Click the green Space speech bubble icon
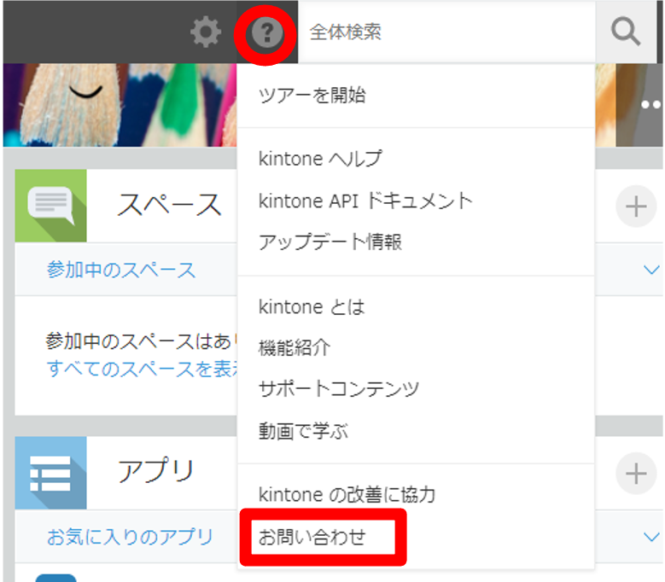Screen dimensions: 665x582 click(x=50, y=205)
